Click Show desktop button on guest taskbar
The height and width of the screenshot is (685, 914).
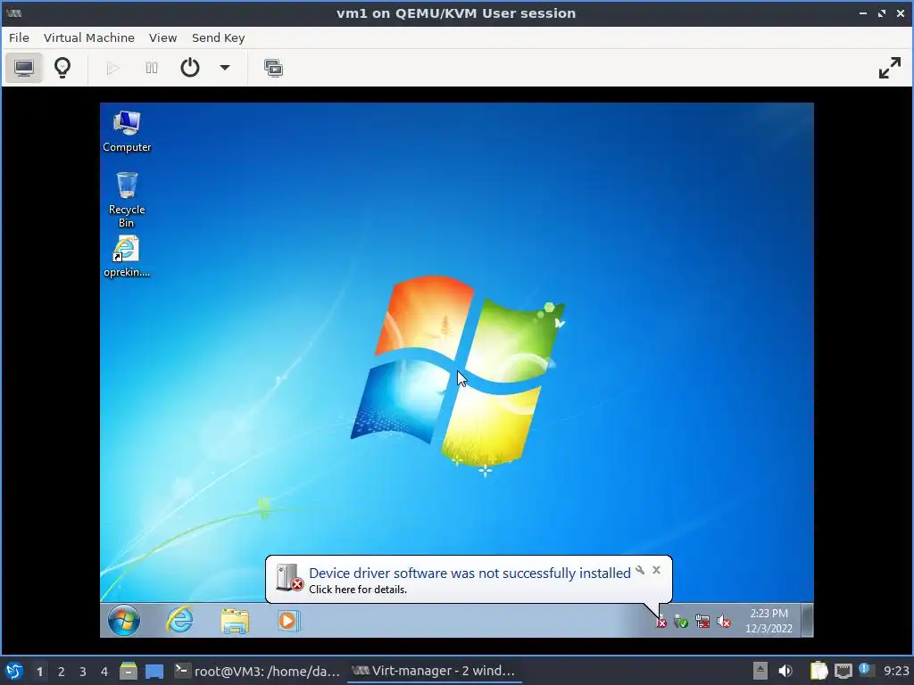pos(807,621)
